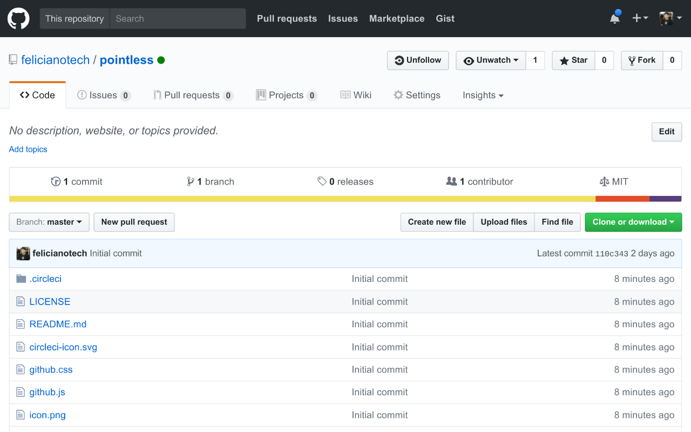Click yellow segment of language bar
The image size is (691, 432).
click(x=302, y=199)
